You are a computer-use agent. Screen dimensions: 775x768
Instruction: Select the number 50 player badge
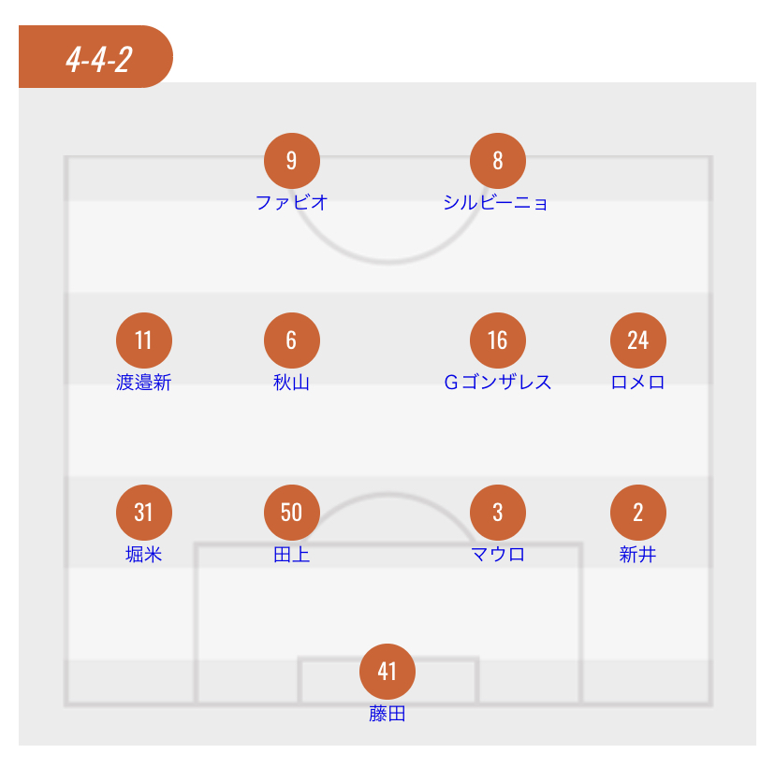(292, 513)
